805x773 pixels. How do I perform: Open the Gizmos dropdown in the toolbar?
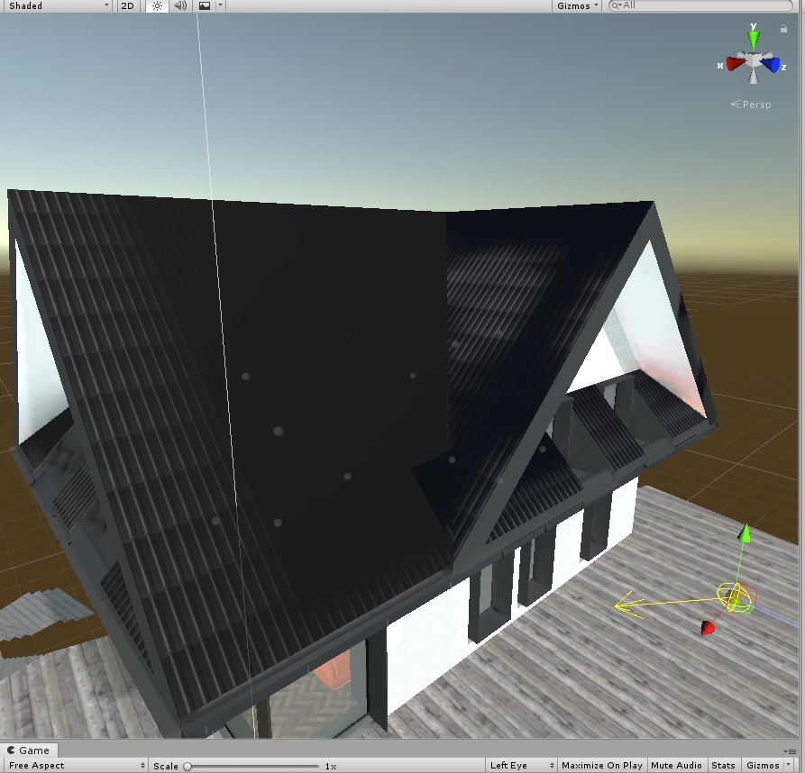(575, 5)
